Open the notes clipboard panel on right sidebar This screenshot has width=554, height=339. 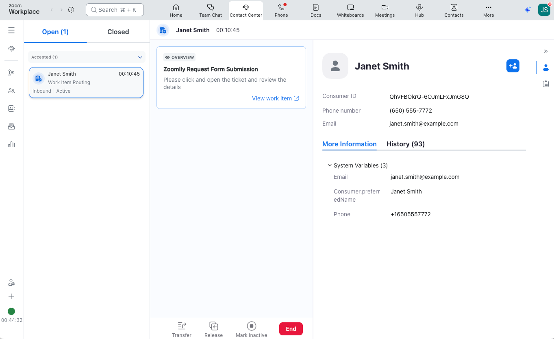pos(546,84)
